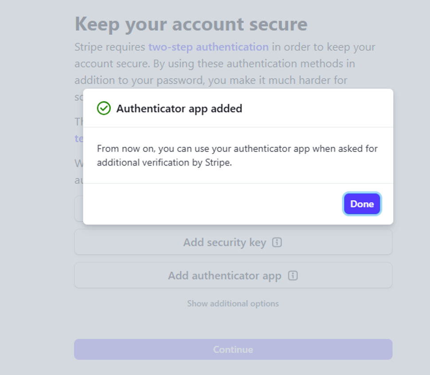
Task: Click the partially hidden purple link left of dialog
Action: coord(79,138)
